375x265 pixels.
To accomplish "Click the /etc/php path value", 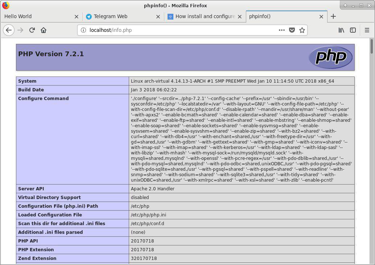I will [x=140, y=206].
